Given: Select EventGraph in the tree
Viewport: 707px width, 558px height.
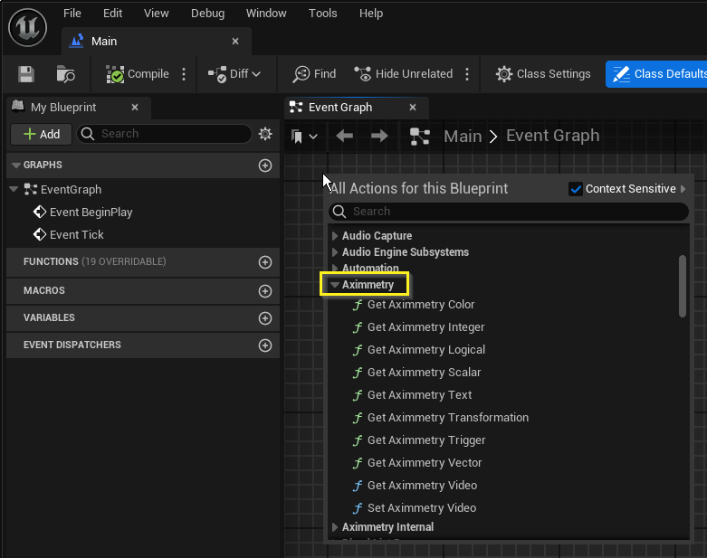Looking at the screenshot, I should (x=71, y=190).
